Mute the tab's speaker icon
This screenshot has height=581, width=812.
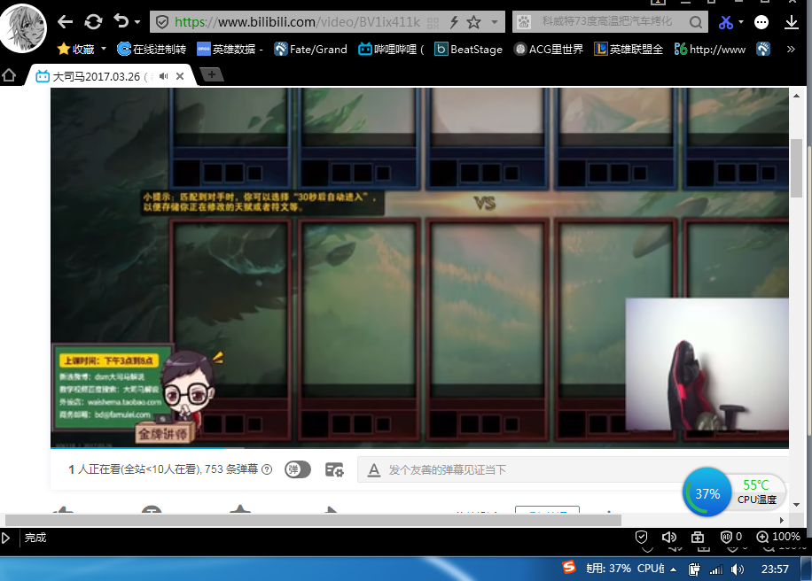(x=164, y=76)
